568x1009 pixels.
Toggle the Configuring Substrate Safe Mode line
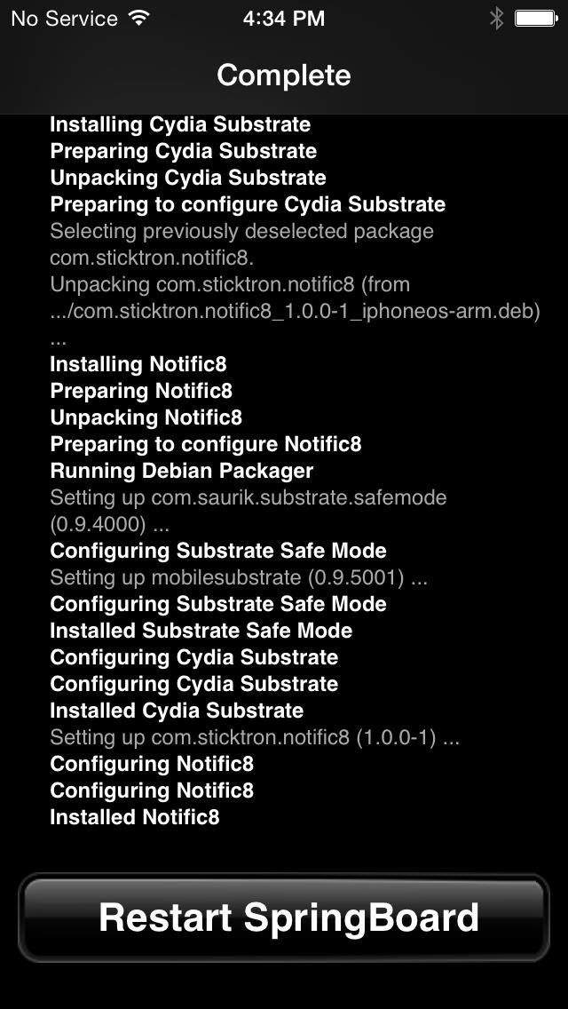tap(219, 551)
